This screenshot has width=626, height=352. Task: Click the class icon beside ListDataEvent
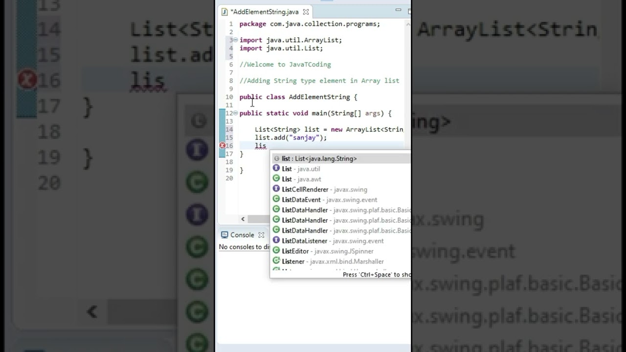tap(276, 199)
